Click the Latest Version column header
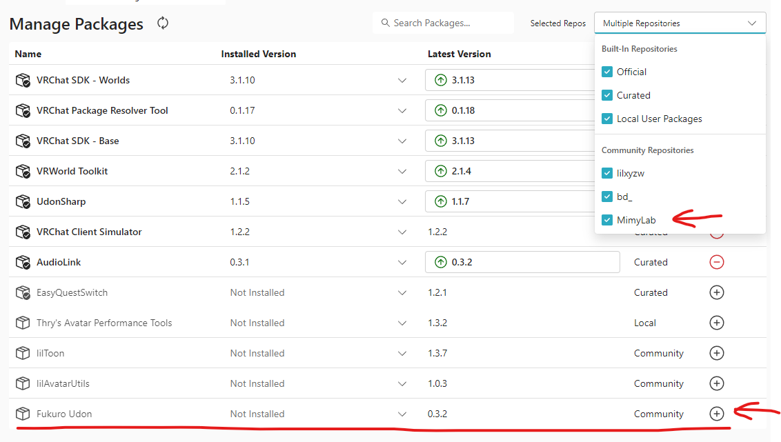 pyautogui.click(x=459, y=54)
